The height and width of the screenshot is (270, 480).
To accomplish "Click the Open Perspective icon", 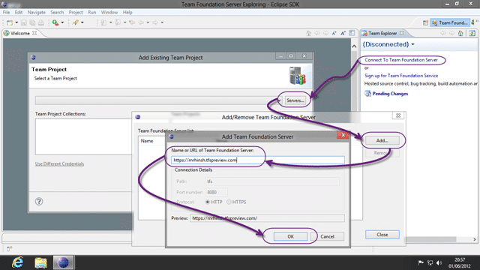I will pyautogui.click(x=425, y=23).
